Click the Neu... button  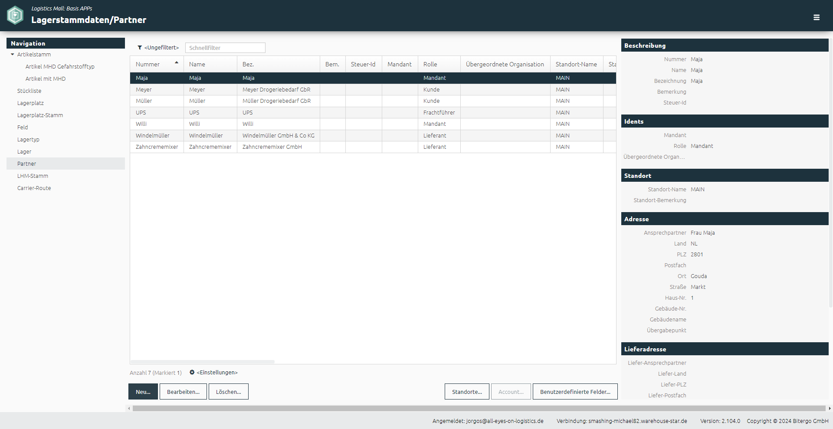pos(143,392)
